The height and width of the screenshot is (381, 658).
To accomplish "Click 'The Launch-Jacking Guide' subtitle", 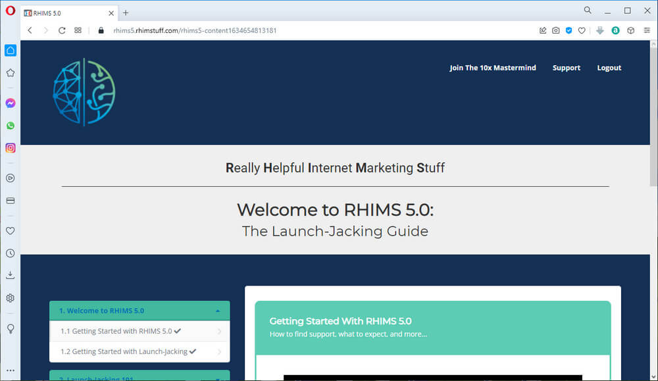I will point(335,231).
